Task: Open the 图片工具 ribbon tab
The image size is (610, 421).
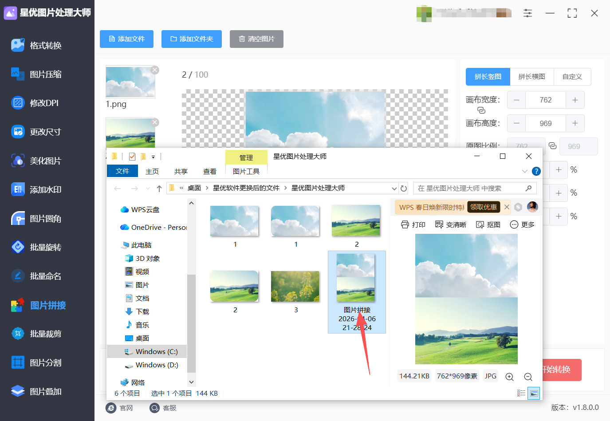Action: pyautogui.click(x=246, y=171)
